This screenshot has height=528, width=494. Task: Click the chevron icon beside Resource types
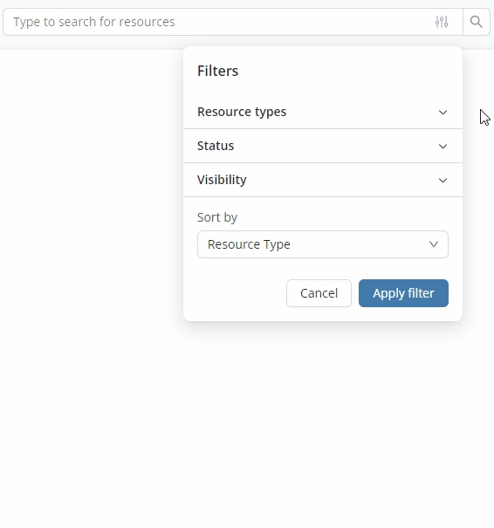(443, 112)
